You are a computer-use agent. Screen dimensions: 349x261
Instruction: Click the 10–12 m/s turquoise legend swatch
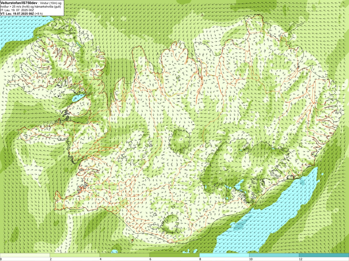[x=274, y=255]
